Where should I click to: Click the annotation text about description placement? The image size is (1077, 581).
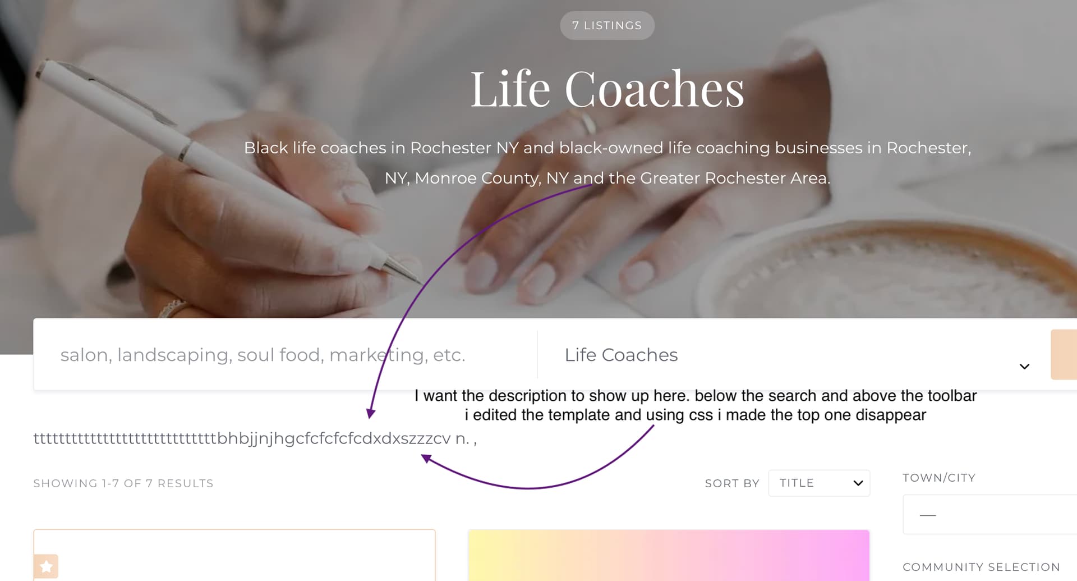(696, 405)
